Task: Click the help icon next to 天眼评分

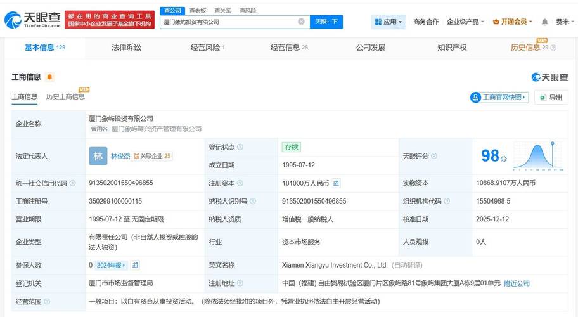Action: (x=433, y=156)
